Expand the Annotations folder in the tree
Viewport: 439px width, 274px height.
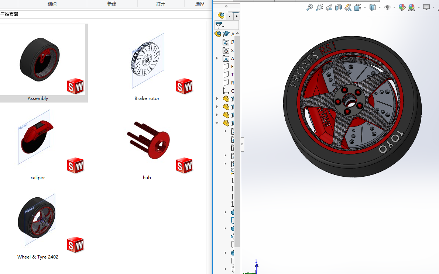(x=217, y=58)
